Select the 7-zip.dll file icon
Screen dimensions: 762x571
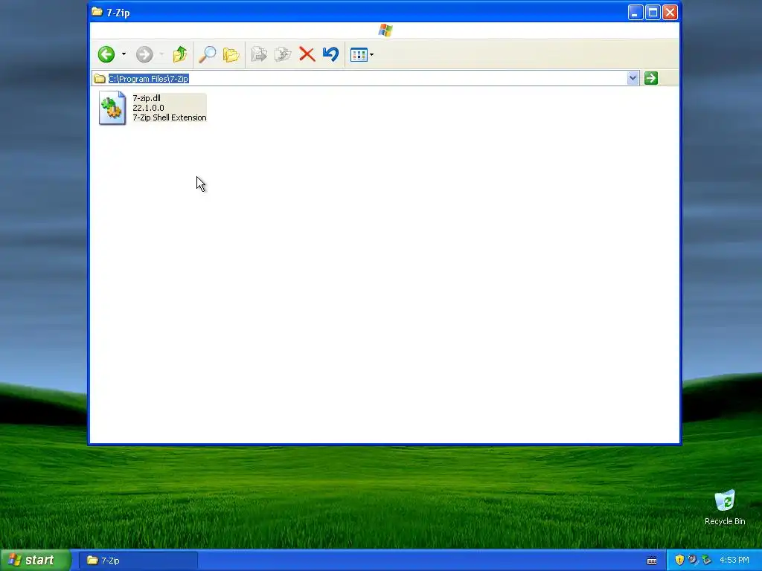[112, 108]
